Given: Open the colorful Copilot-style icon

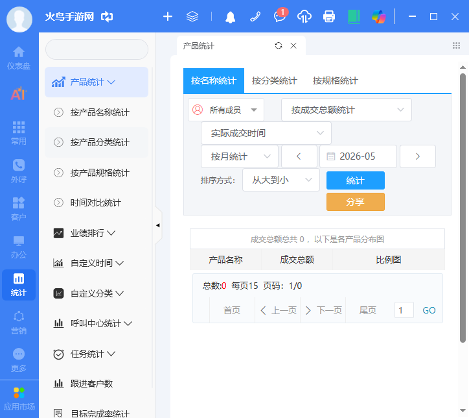Looking at the screenshot, I should (379, 17).
